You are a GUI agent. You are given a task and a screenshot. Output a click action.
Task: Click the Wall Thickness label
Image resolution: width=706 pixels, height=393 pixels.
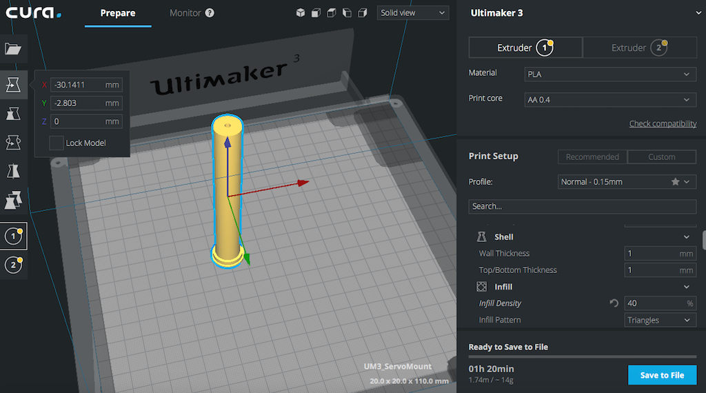pyautogui.click(x=504, y=254)
